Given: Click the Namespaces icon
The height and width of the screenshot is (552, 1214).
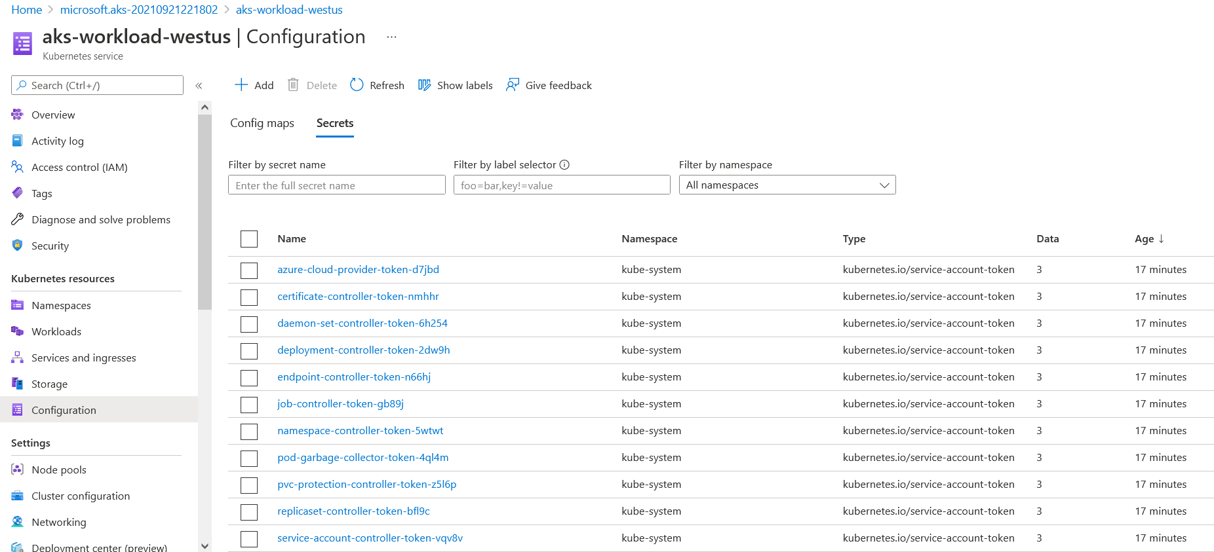Looking at the screenshot, I should (18, 305).
